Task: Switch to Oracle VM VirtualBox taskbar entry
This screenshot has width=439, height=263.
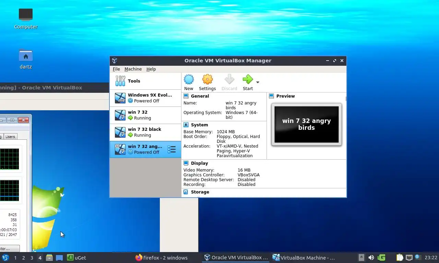Action: click(x=236, y=258)
